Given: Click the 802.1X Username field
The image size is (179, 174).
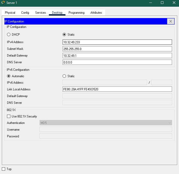Looking at the screenshot, I should 106,129.
